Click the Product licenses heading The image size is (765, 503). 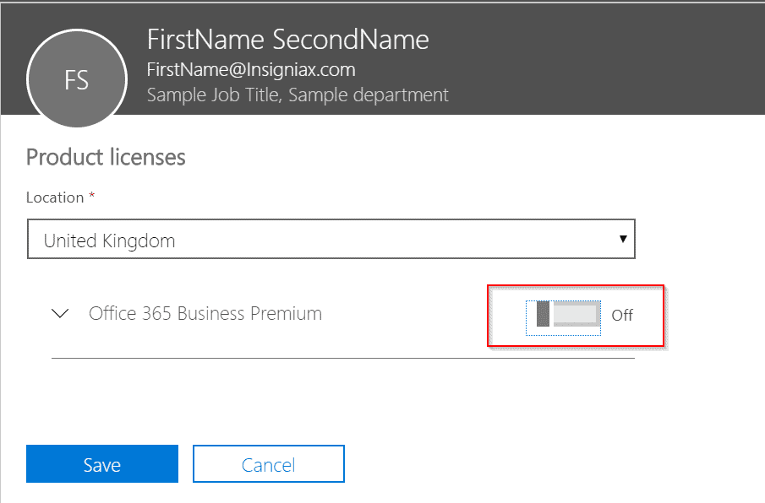click(x=106, y=157)
